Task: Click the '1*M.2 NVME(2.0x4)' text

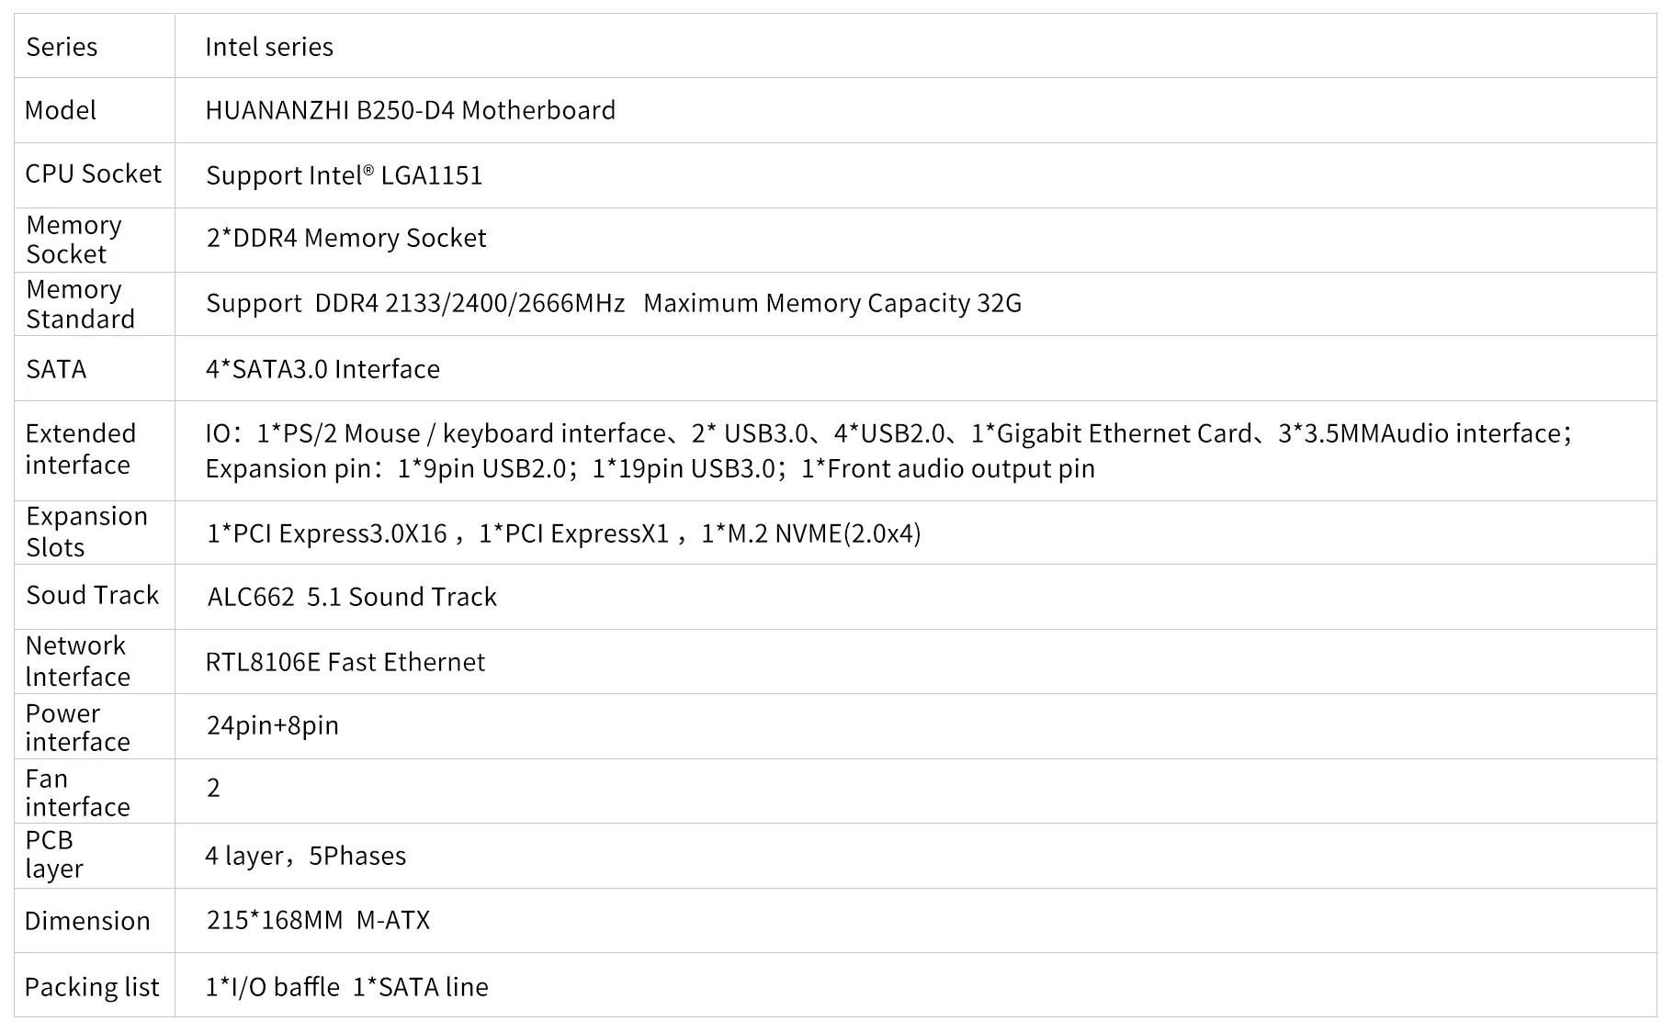Action: point(810,533)
